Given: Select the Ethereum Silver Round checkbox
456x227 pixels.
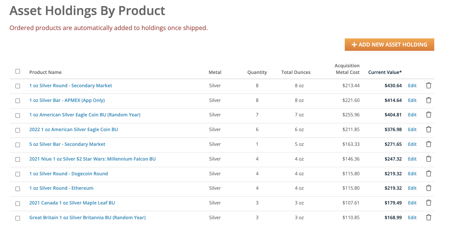Looking at the screenshot, I should tap(18, 189).
